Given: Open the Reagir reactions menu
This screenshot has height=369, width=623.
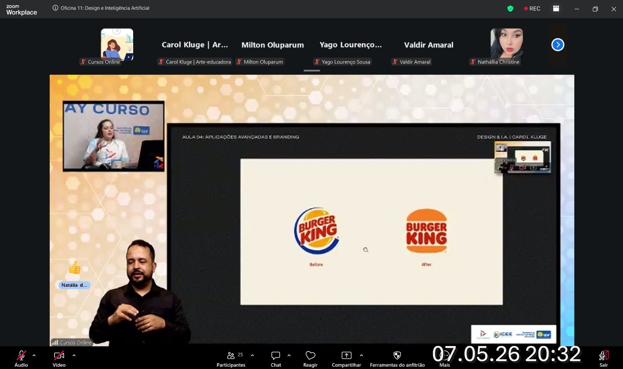Looking at the screenshot, I should [x=310, y=358].
